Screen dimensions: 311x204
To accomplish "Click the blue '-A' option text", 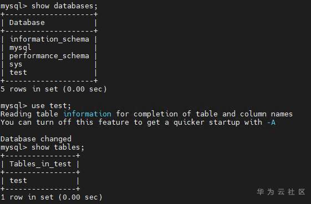I will click(271, 123).
